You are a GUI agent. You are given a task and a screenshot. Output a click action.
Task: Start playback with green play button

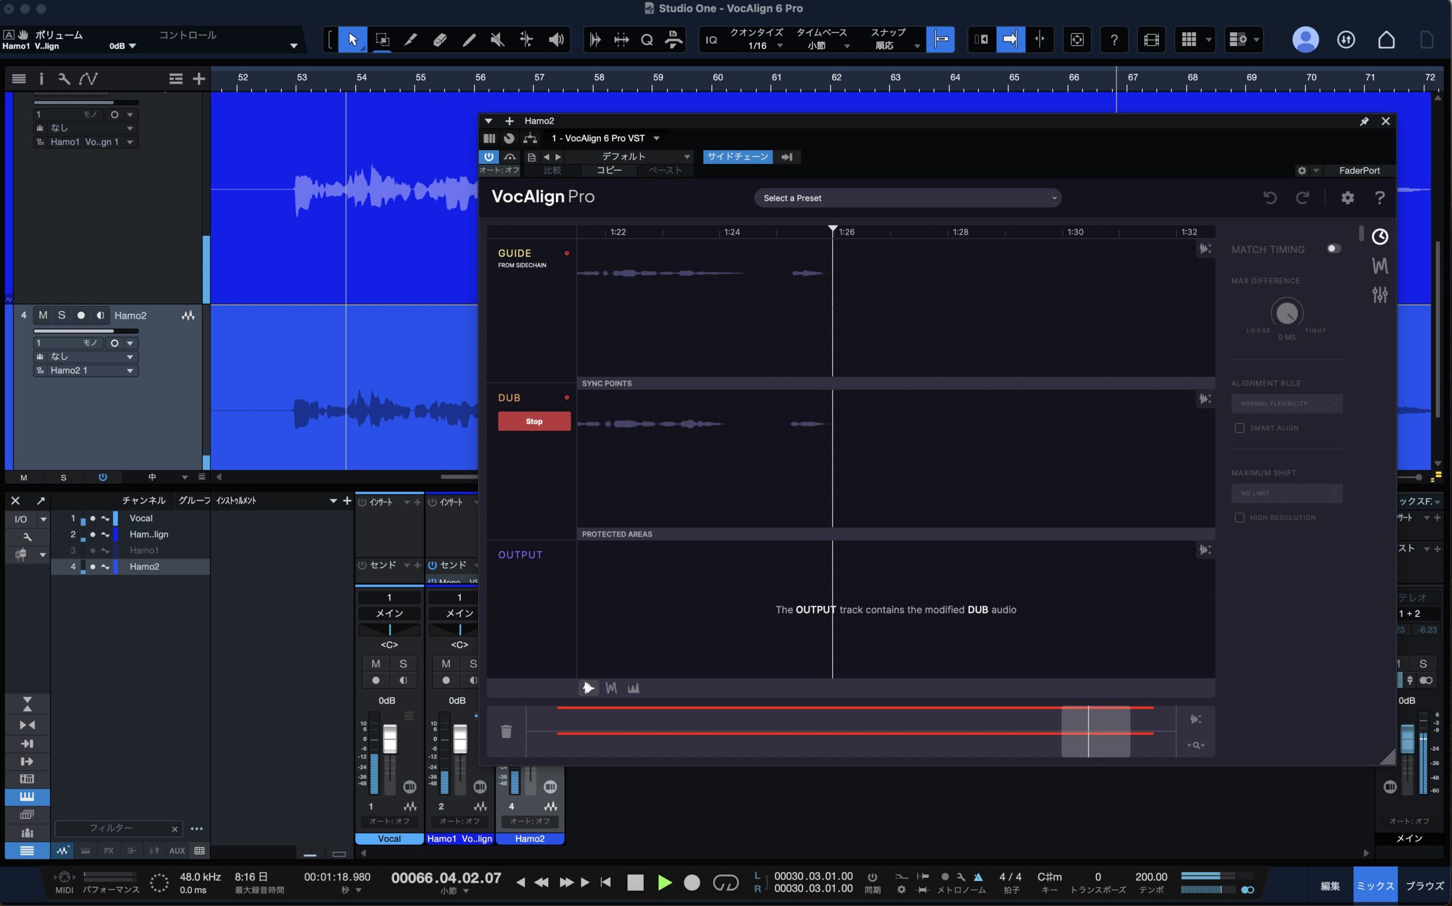(664, 883)
